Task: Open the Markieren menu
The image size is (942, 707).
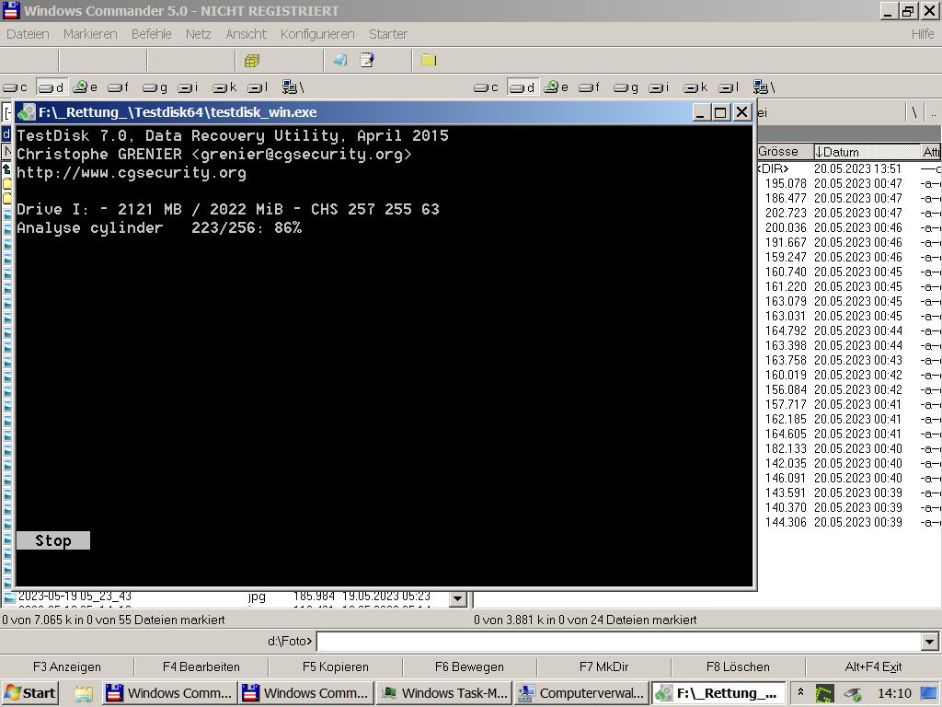Action: (x=90, y=34)
